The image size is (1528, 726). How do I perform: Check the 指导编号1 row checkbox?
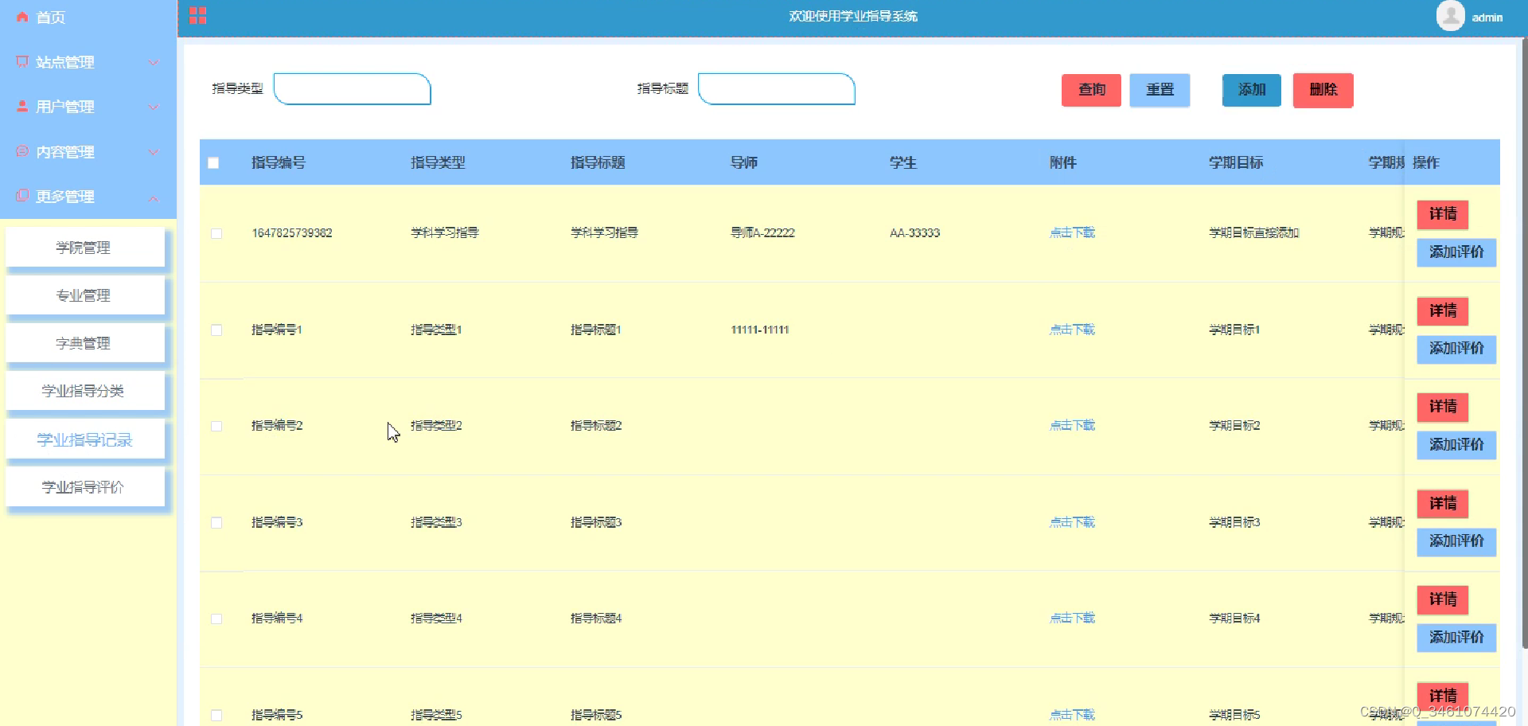click(x=216, y=330)
